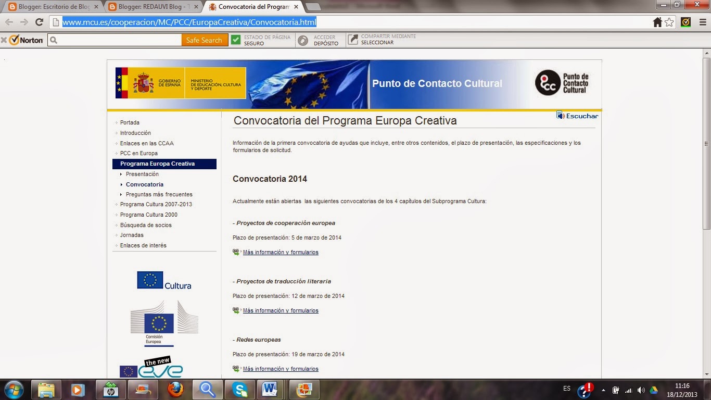Click the network signal tray icon
Screen dimensions: 711x400
(x=628, y=390)
